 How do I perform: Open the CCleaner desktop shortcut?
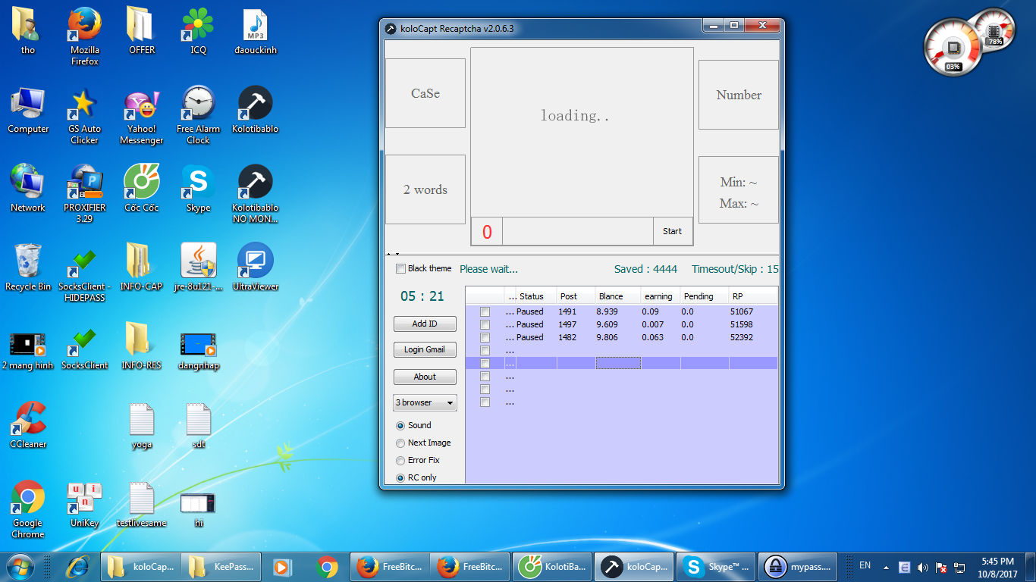(x=28, y=425)
